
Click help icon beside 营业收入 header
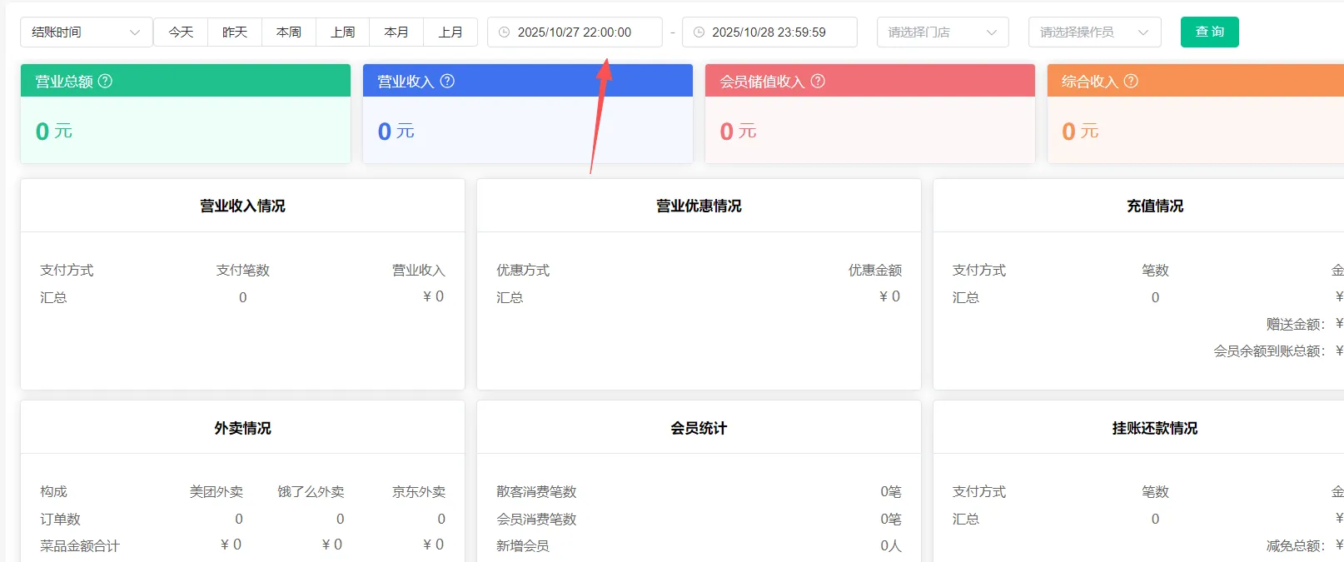(x=447, y=82)
